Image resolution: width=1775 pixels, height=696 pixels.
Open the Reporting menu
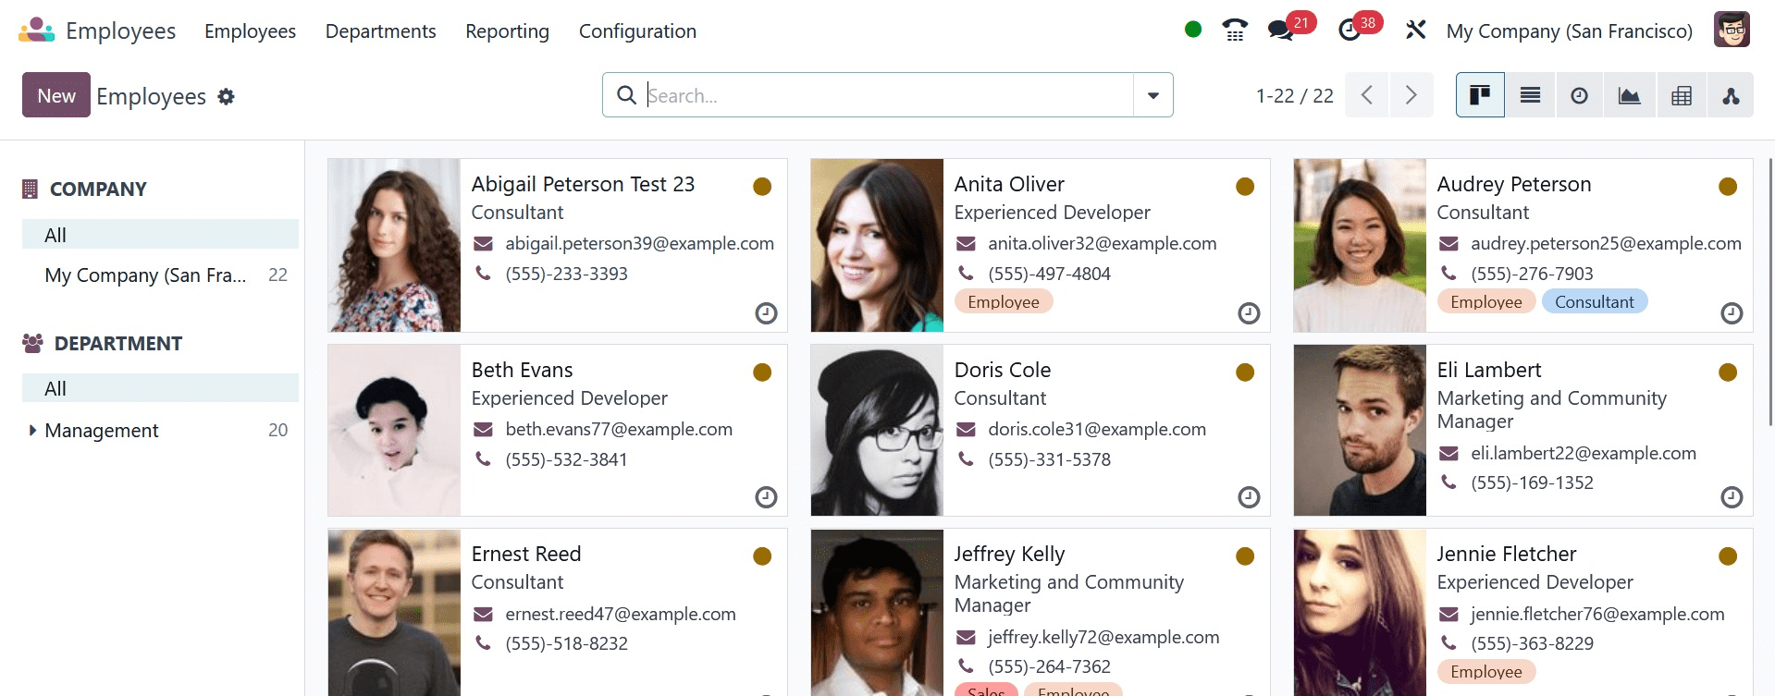(507, 31)
